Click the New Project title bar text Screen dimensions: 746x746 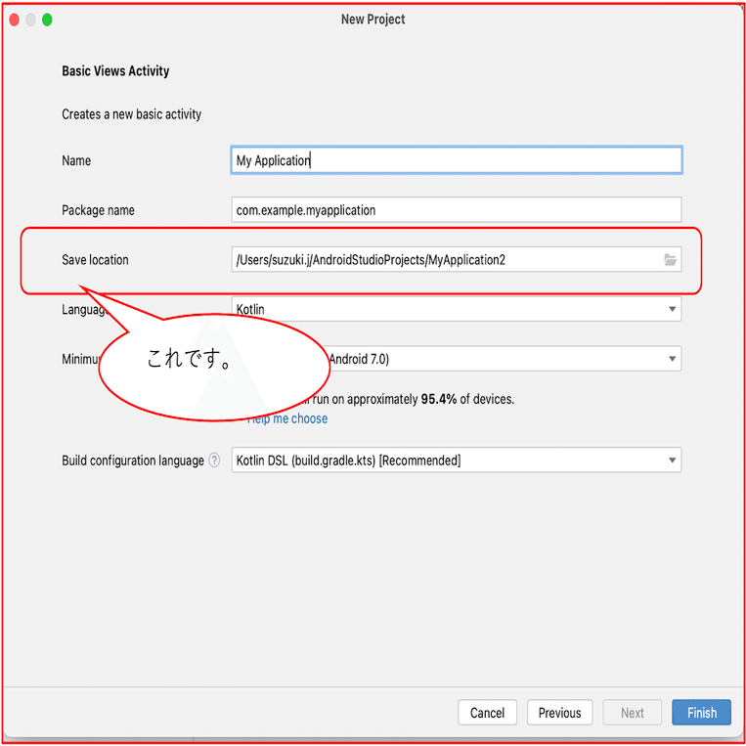pyautogui.click(x=373, y=20)
